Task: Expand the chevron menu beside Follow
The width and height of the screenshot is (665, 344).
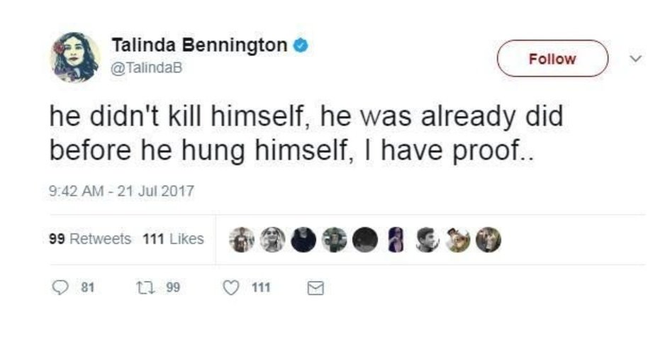Action: coord(636,59)
